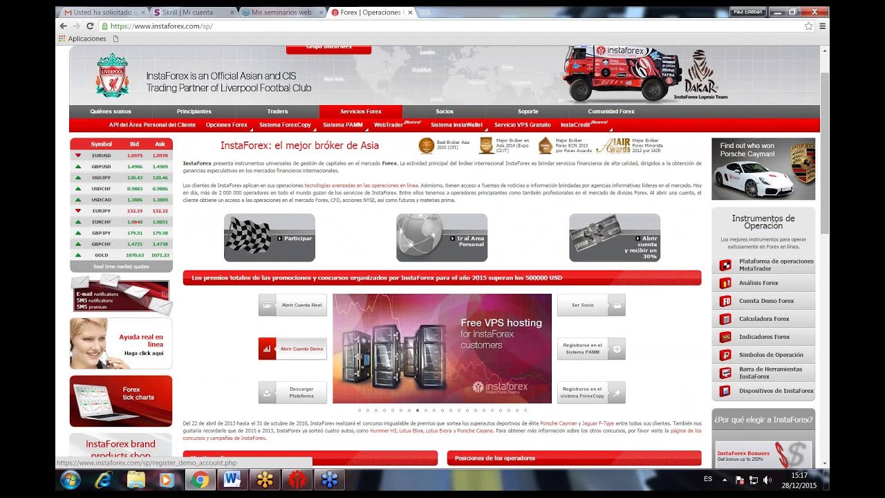885x498 pixels.
Task: Click the Participar button
Action: click(270, 238)
